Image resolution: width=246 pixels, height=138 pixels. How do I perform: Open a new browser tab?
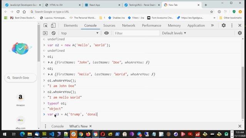pyautogui.click(x=206, y=5)
